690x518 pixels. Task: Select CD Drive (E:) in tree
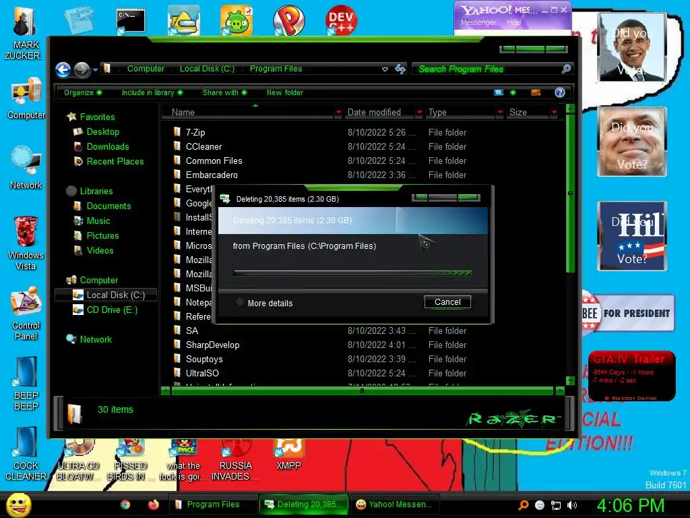tap(113, 310)
